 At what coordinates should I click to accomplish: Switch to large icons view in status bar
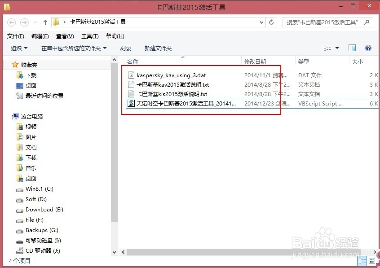coord(372,261)
